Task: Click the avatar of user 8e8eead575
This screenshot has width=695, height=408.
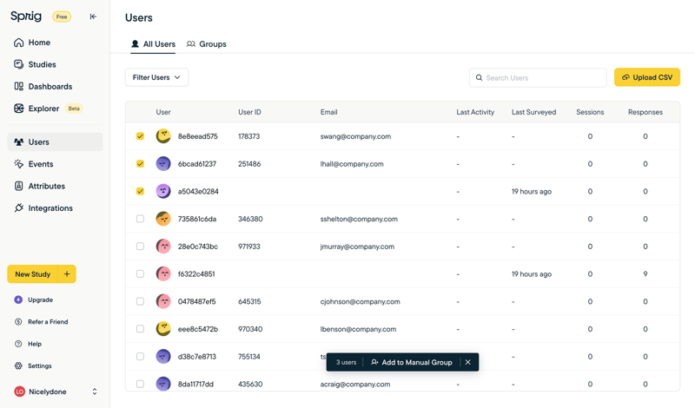Action: click(163, 136)
